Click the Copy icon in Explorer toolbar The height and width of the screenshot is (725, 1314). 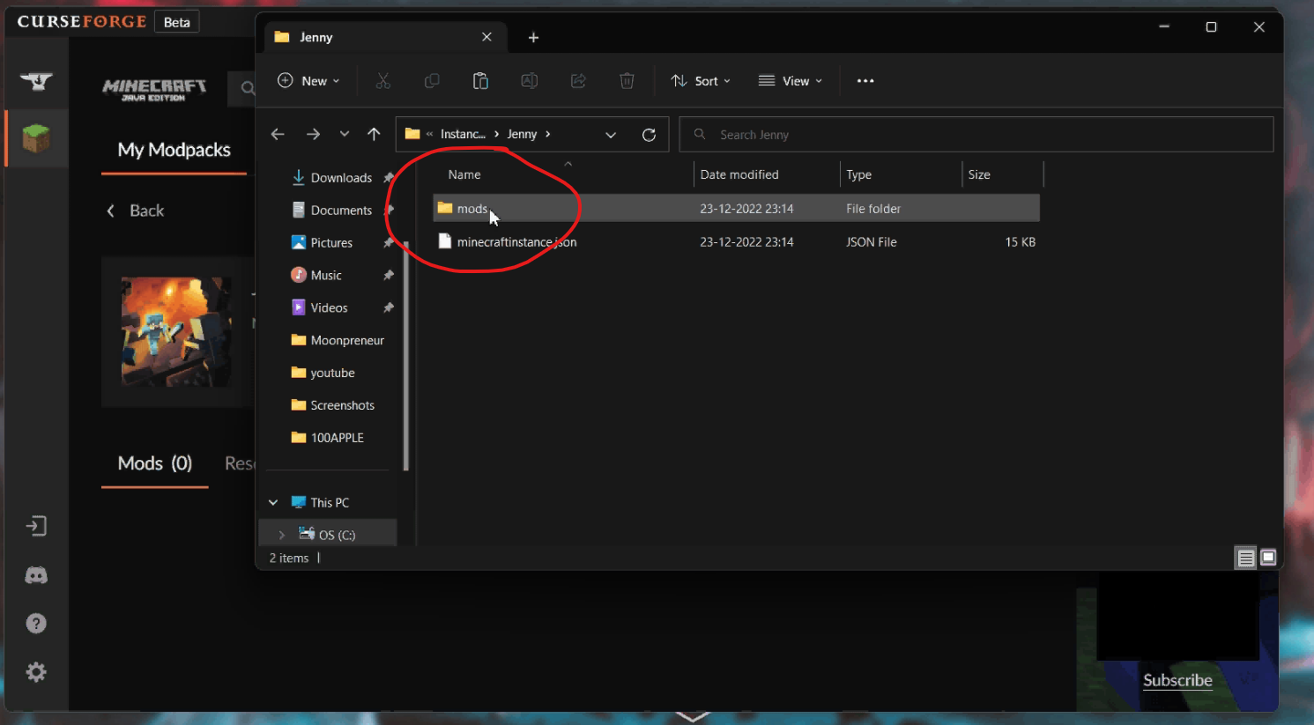(432, 81)
